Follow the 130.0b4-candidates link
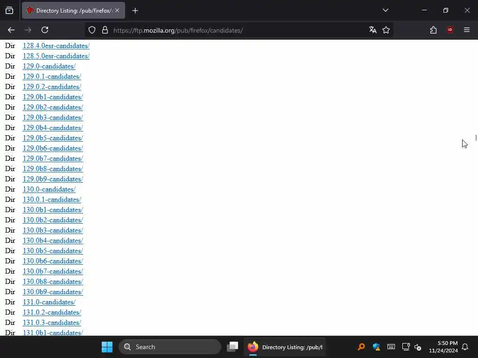Image resolution: width=478 pixels, height=358 pixels. tap(53, 241)
